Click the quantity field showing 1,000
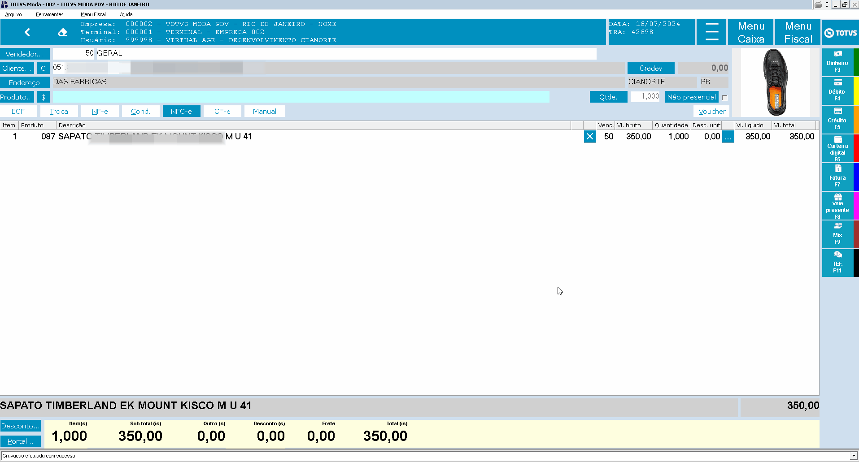The height and width of the screenshot is (462, 859). point(645,96)
